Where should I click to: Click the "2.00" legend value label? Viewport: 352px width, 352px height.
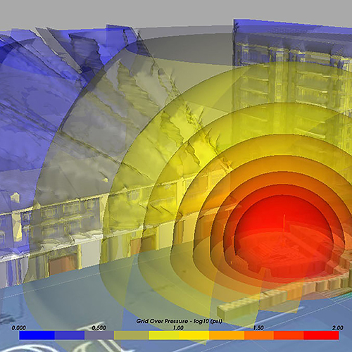(x=338, y=327)
